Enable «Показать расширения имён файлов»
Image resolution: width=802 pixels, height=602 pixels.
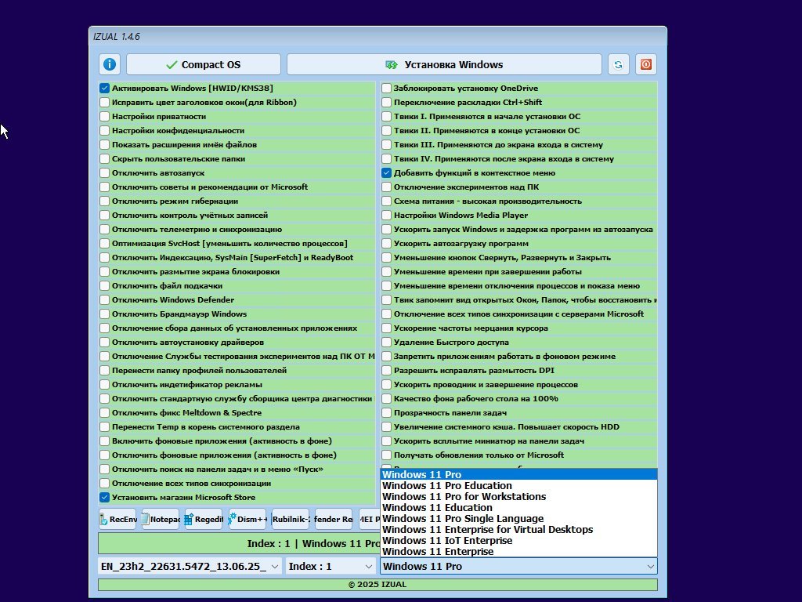(104, 144)
